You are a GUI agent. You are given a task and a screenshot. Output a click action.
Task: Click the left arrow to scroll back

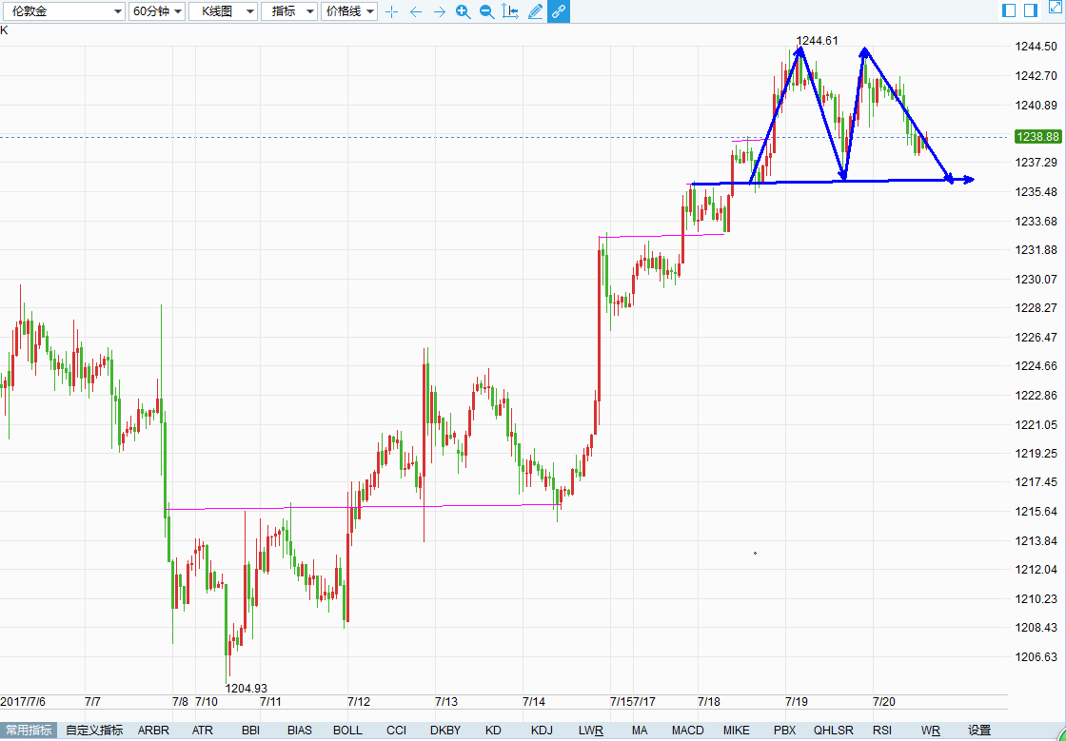[x=415, y=11]
